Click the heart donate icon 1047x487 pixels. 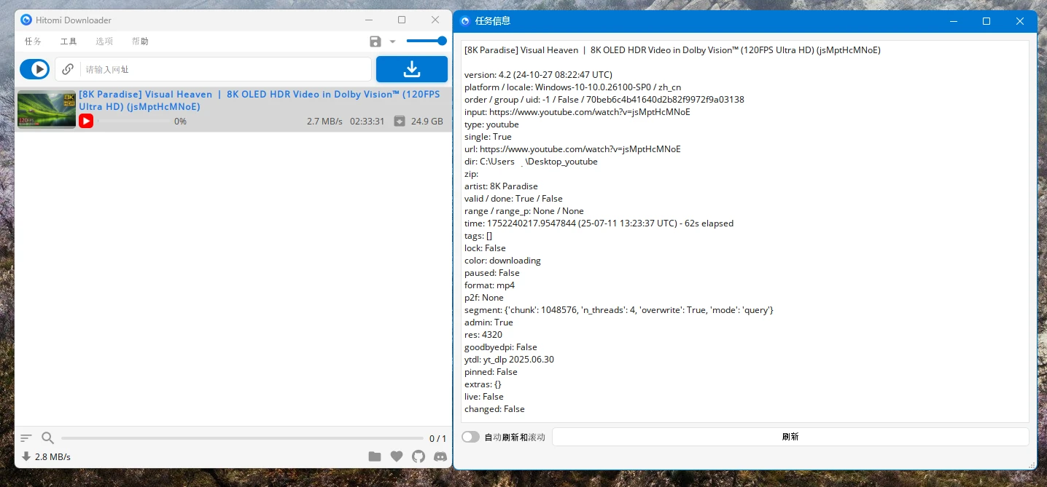click(397, 456)
